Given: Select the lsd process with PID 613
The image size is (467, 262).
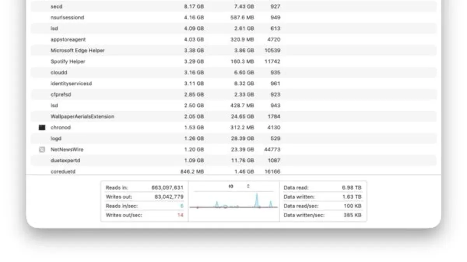Looking at the screenshot, I should pos(54,28).
